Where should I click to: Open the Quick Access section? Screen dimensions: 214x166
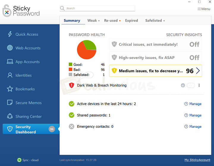click(27, 34)
